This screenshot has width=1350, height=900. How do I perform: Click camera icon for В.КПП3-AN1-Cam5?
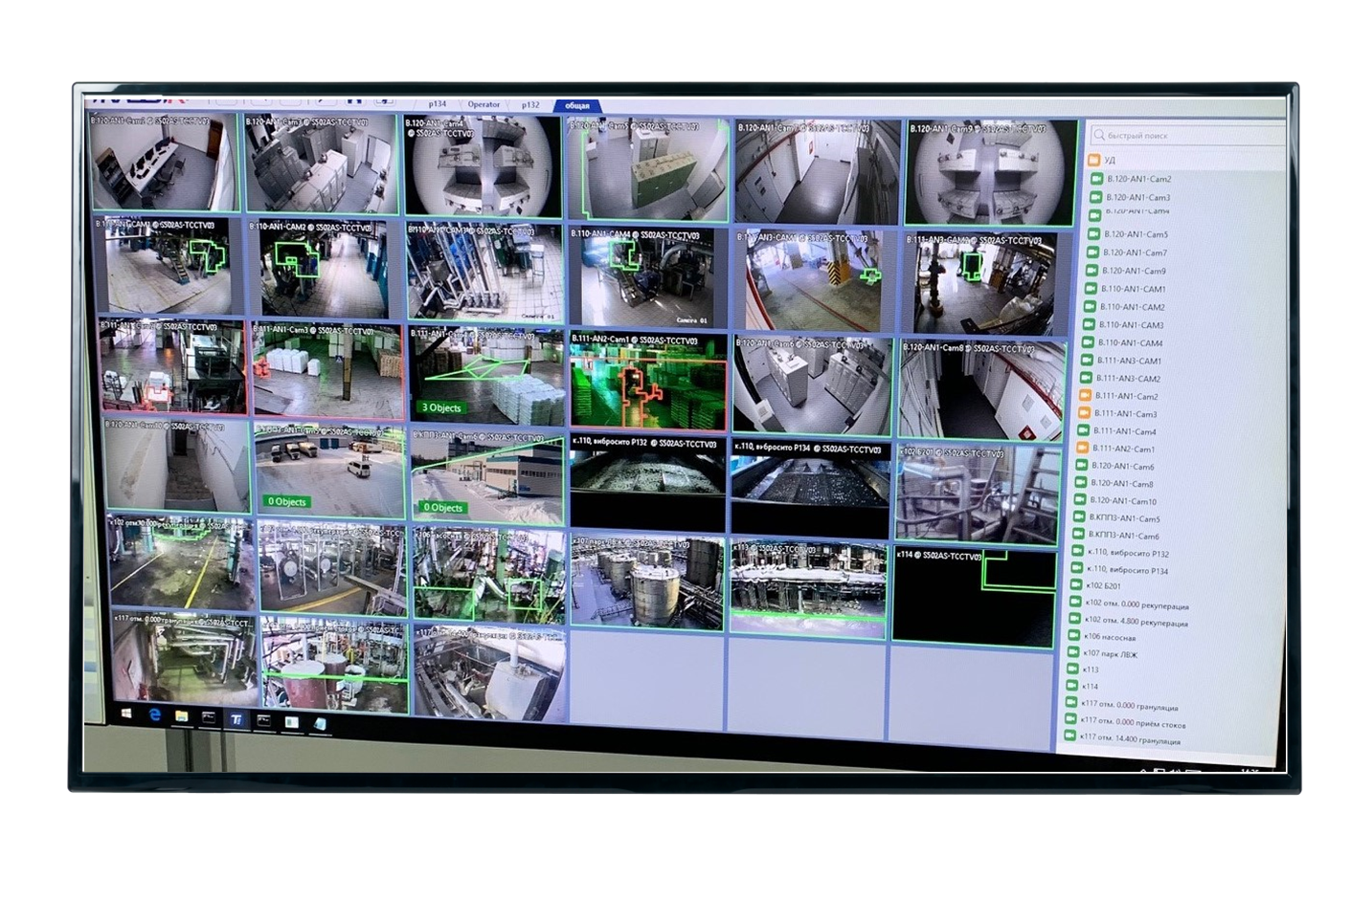1078,517
